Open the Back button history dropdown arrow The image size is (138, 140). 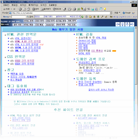coord(11,9)
